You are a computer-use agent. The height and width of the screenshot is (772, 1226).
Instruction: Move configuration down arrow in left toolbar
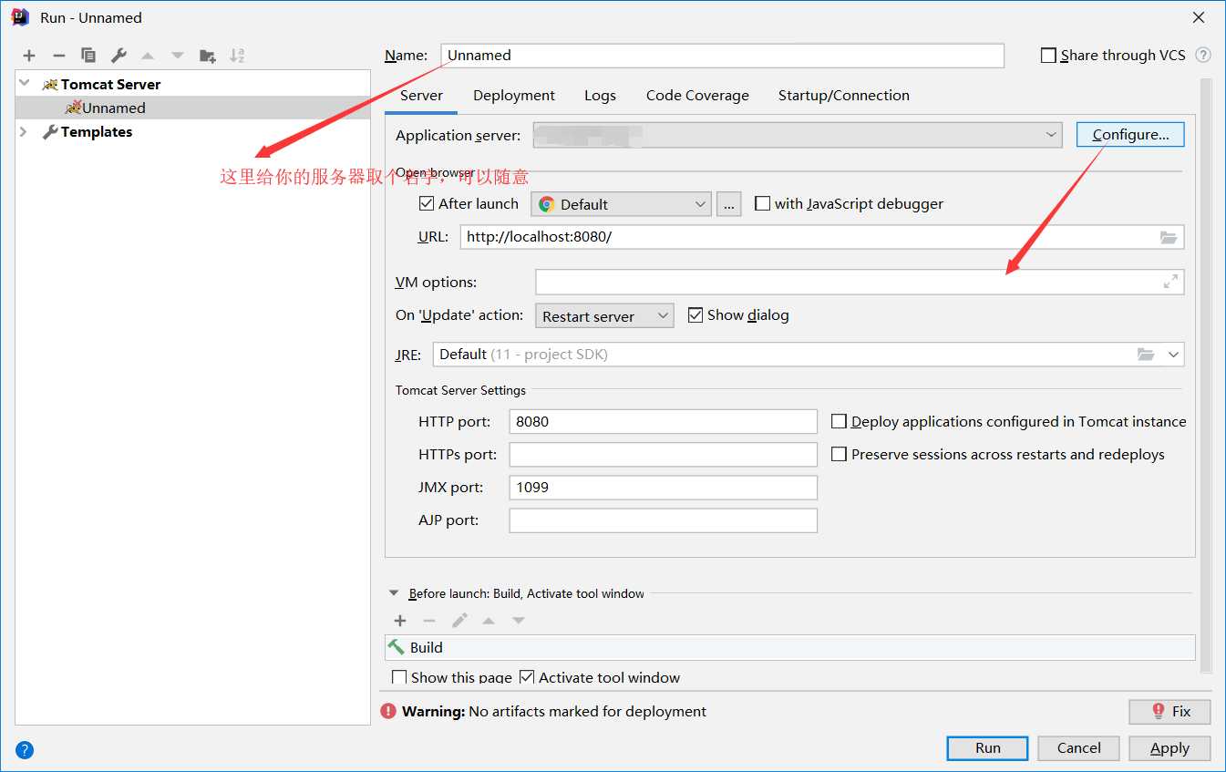[x=178, y=56]
